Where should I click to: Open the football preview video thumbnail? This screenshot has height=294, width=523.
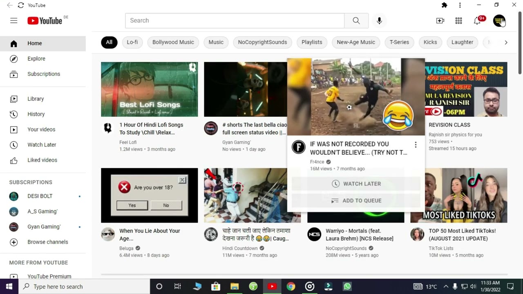click(356, 96)
